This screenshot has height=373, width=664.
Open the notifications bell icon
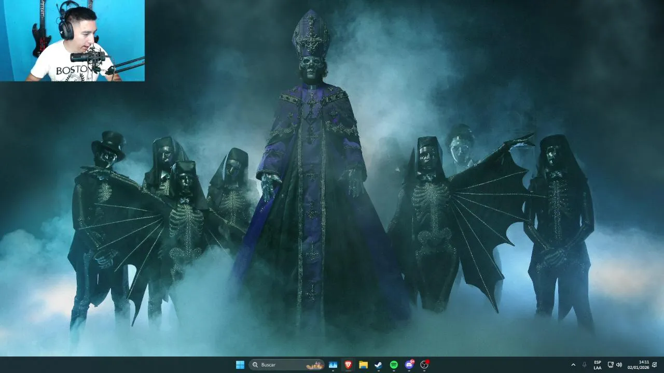click(x=655, y=365)
